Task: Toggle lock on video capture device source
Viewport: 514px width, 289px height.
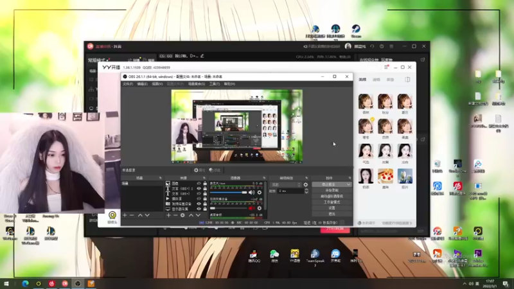Action: [x=205, y=204]
